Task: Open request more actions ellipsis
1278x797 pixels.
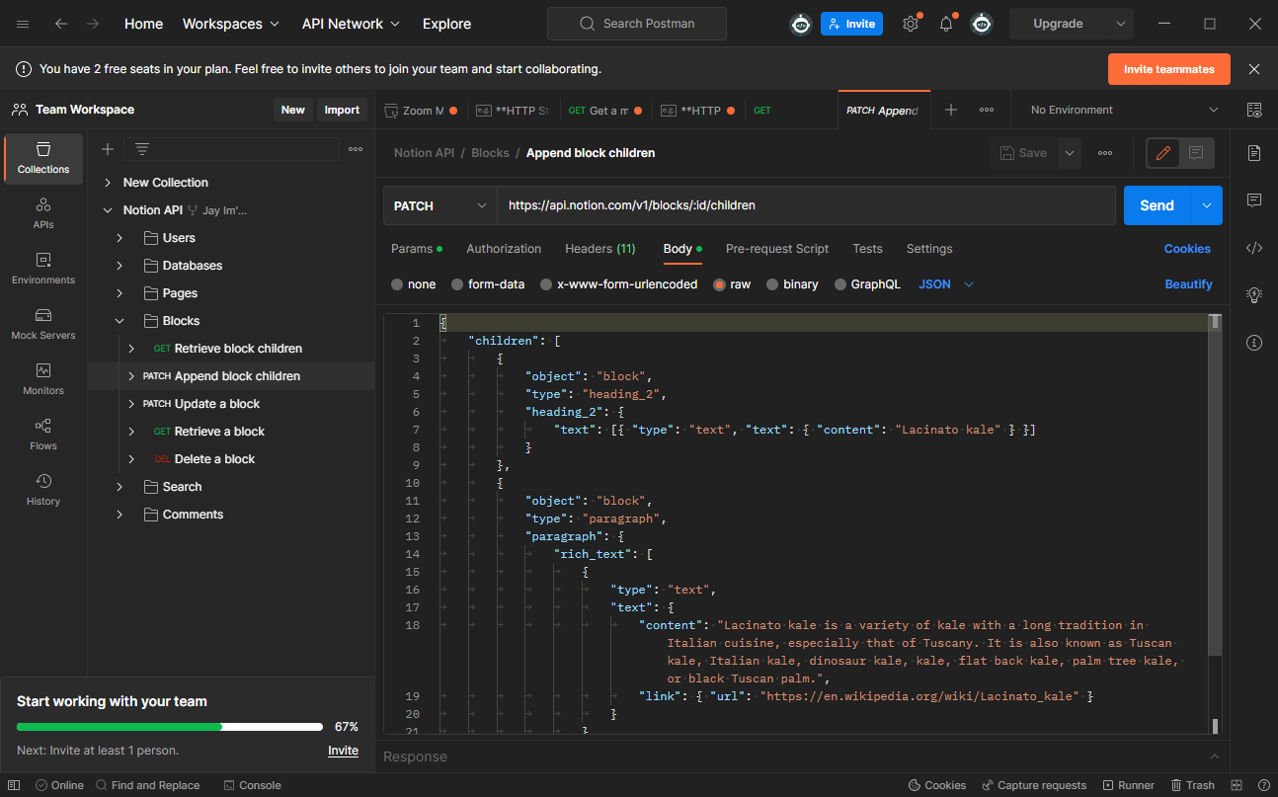Action: pyautogui.click(x=1105, y=153)
